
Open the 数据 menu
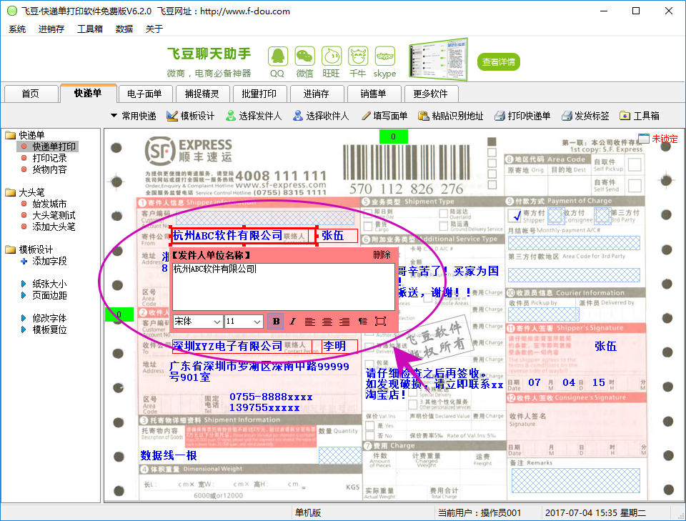click(x=124, y=29)
